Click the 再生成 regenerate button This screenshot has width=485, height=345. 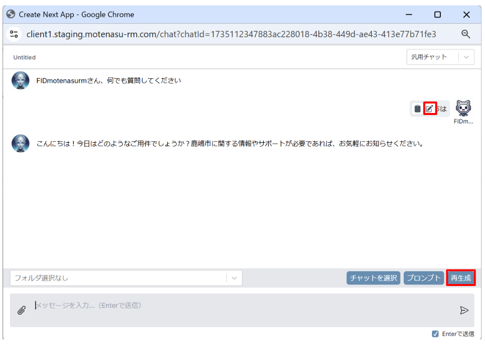pos(461,278)
